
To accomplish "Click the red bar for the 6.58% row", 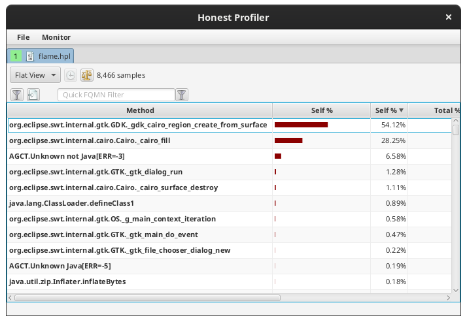I will click(278, 156).
